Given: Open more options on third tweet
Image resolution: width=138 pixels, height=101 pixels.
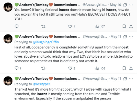Looking at the screenshot, I should 131,79.
